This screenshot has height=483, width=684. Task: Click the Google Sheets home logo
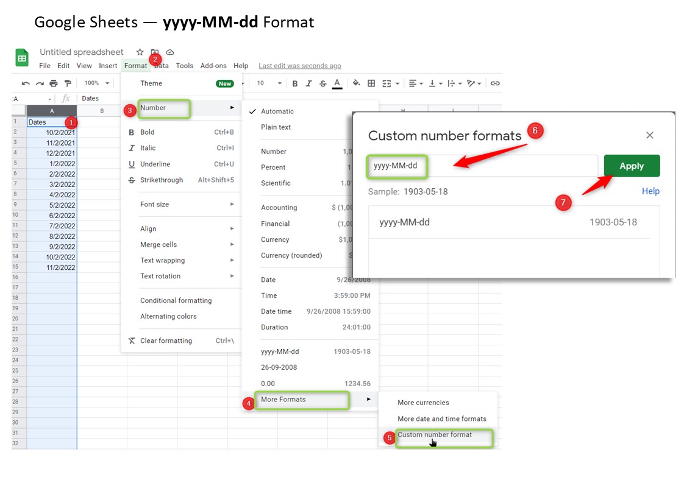coord(22,57)
